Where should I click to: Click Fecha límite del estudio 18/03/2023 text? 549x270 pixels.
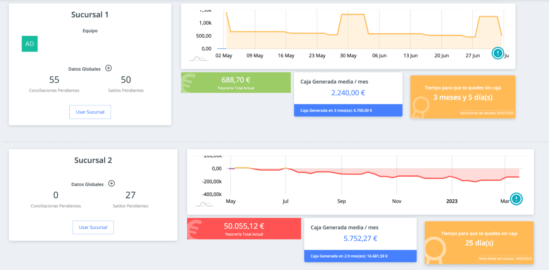pyautogui.click(x=505, y=259)
